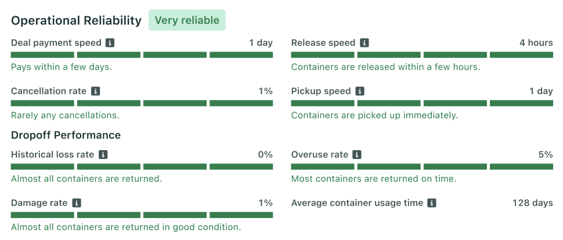Click the Damage rate progress bar

pyautogui.click(x=142, y=215)
